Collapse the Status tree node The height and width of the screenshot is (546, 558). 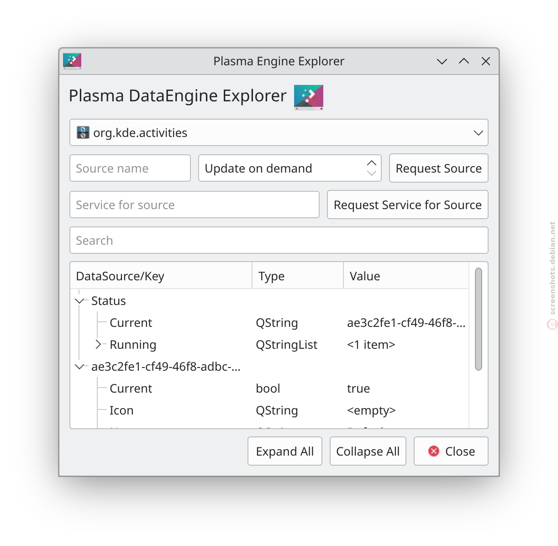point(80,301)
